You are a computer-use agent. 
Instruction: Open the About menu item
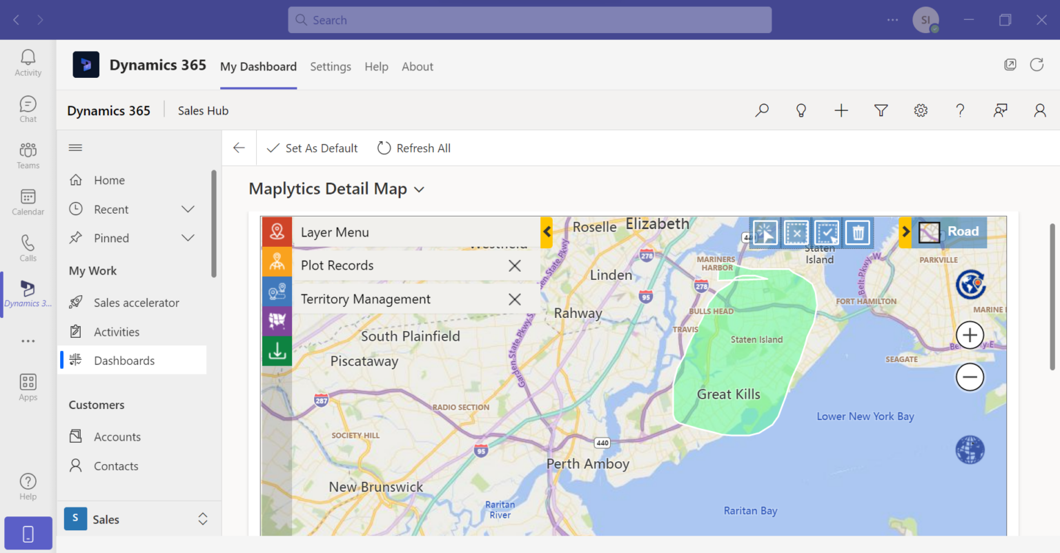tap(418, 66)
